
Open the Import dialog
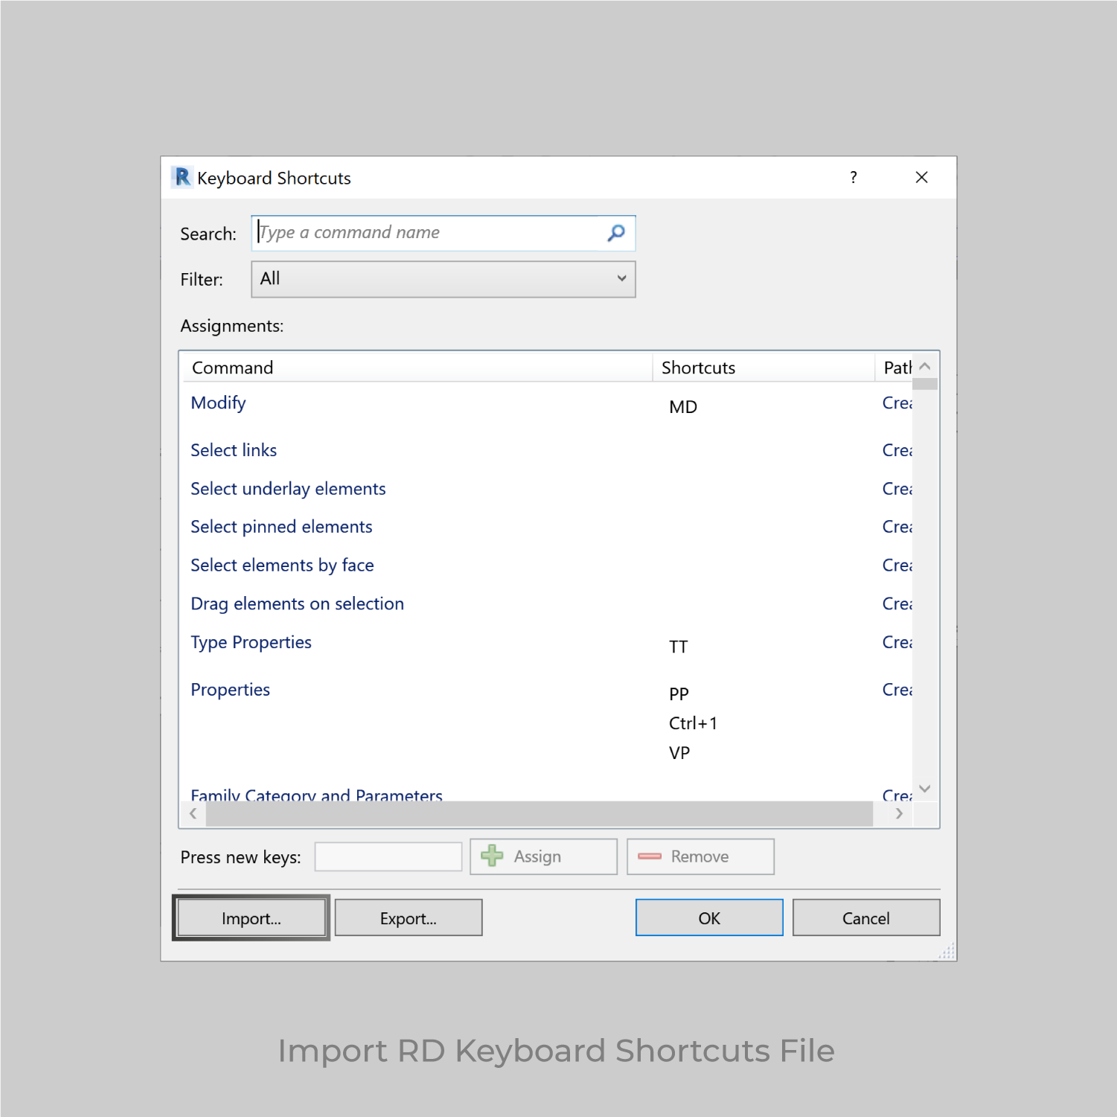tap(251, 918)
